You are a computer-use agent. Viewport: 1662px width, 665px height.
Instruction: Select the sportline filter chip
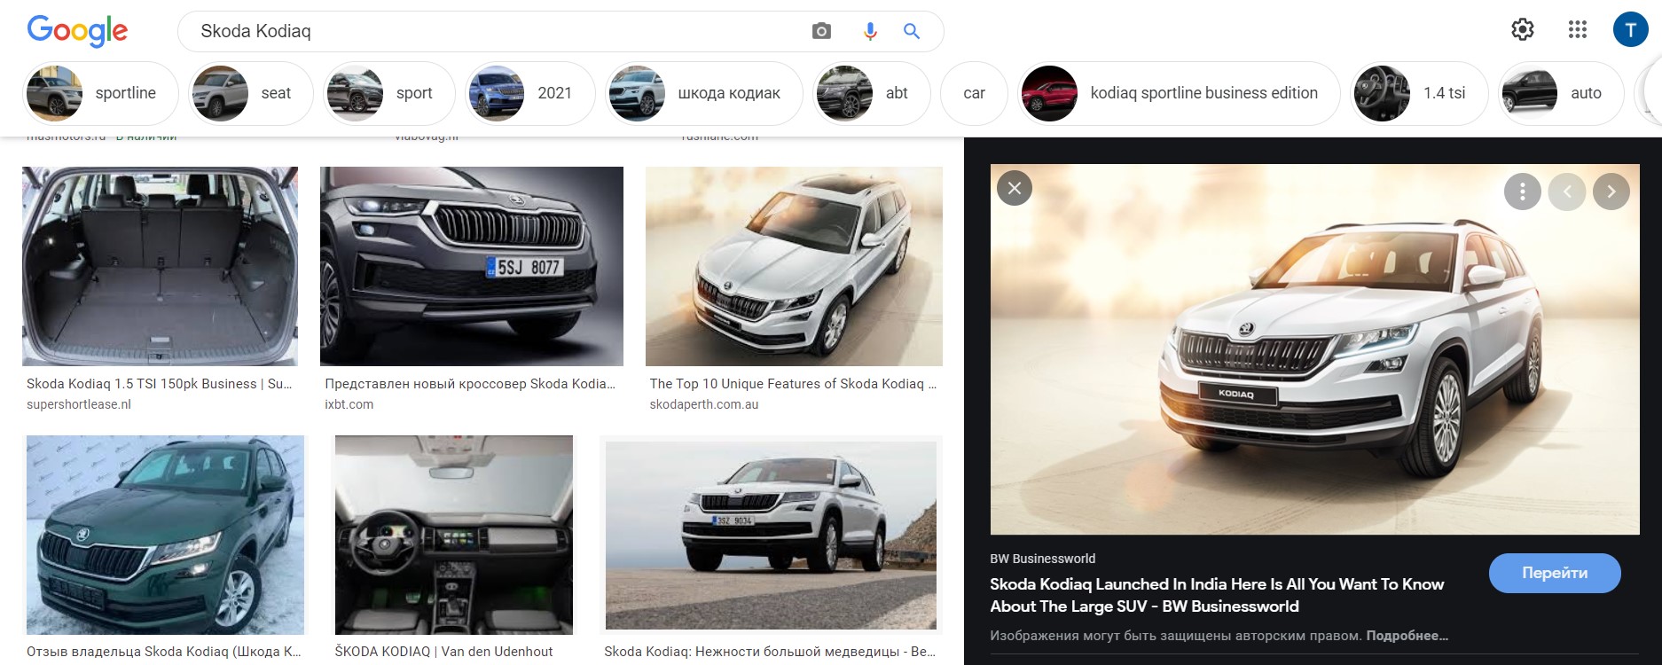tap(100, 93)
